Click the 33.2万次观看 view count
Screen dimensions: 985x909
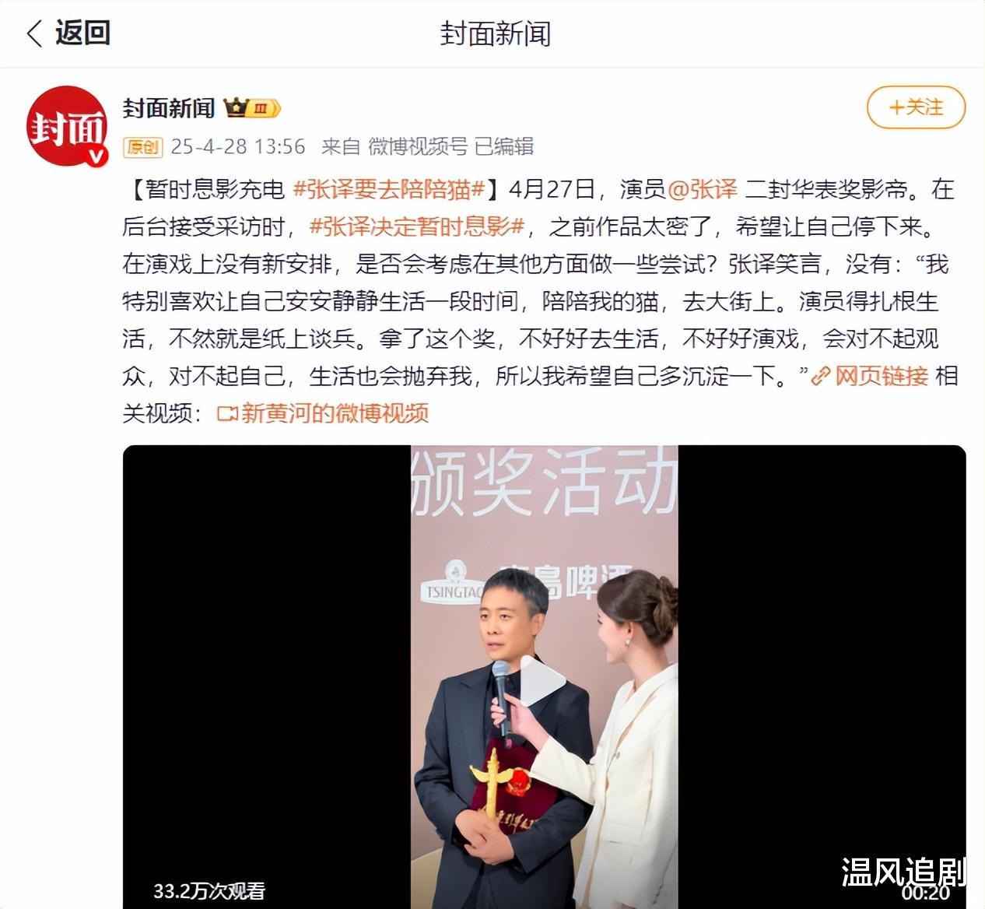point(209,891)
